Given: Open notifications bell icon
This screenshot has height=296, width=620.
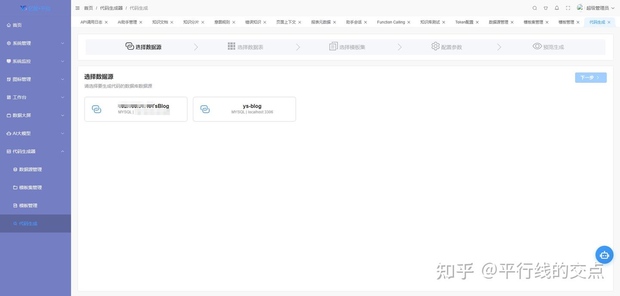Looking at the screenshot, I should coord(557,8).
